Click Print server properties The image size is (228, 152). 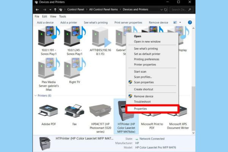point(128,22)
